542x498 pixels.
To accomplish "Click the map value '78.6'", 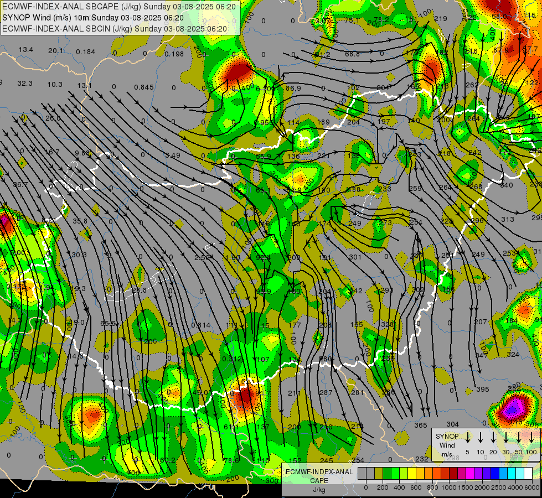I will point(231,460).
